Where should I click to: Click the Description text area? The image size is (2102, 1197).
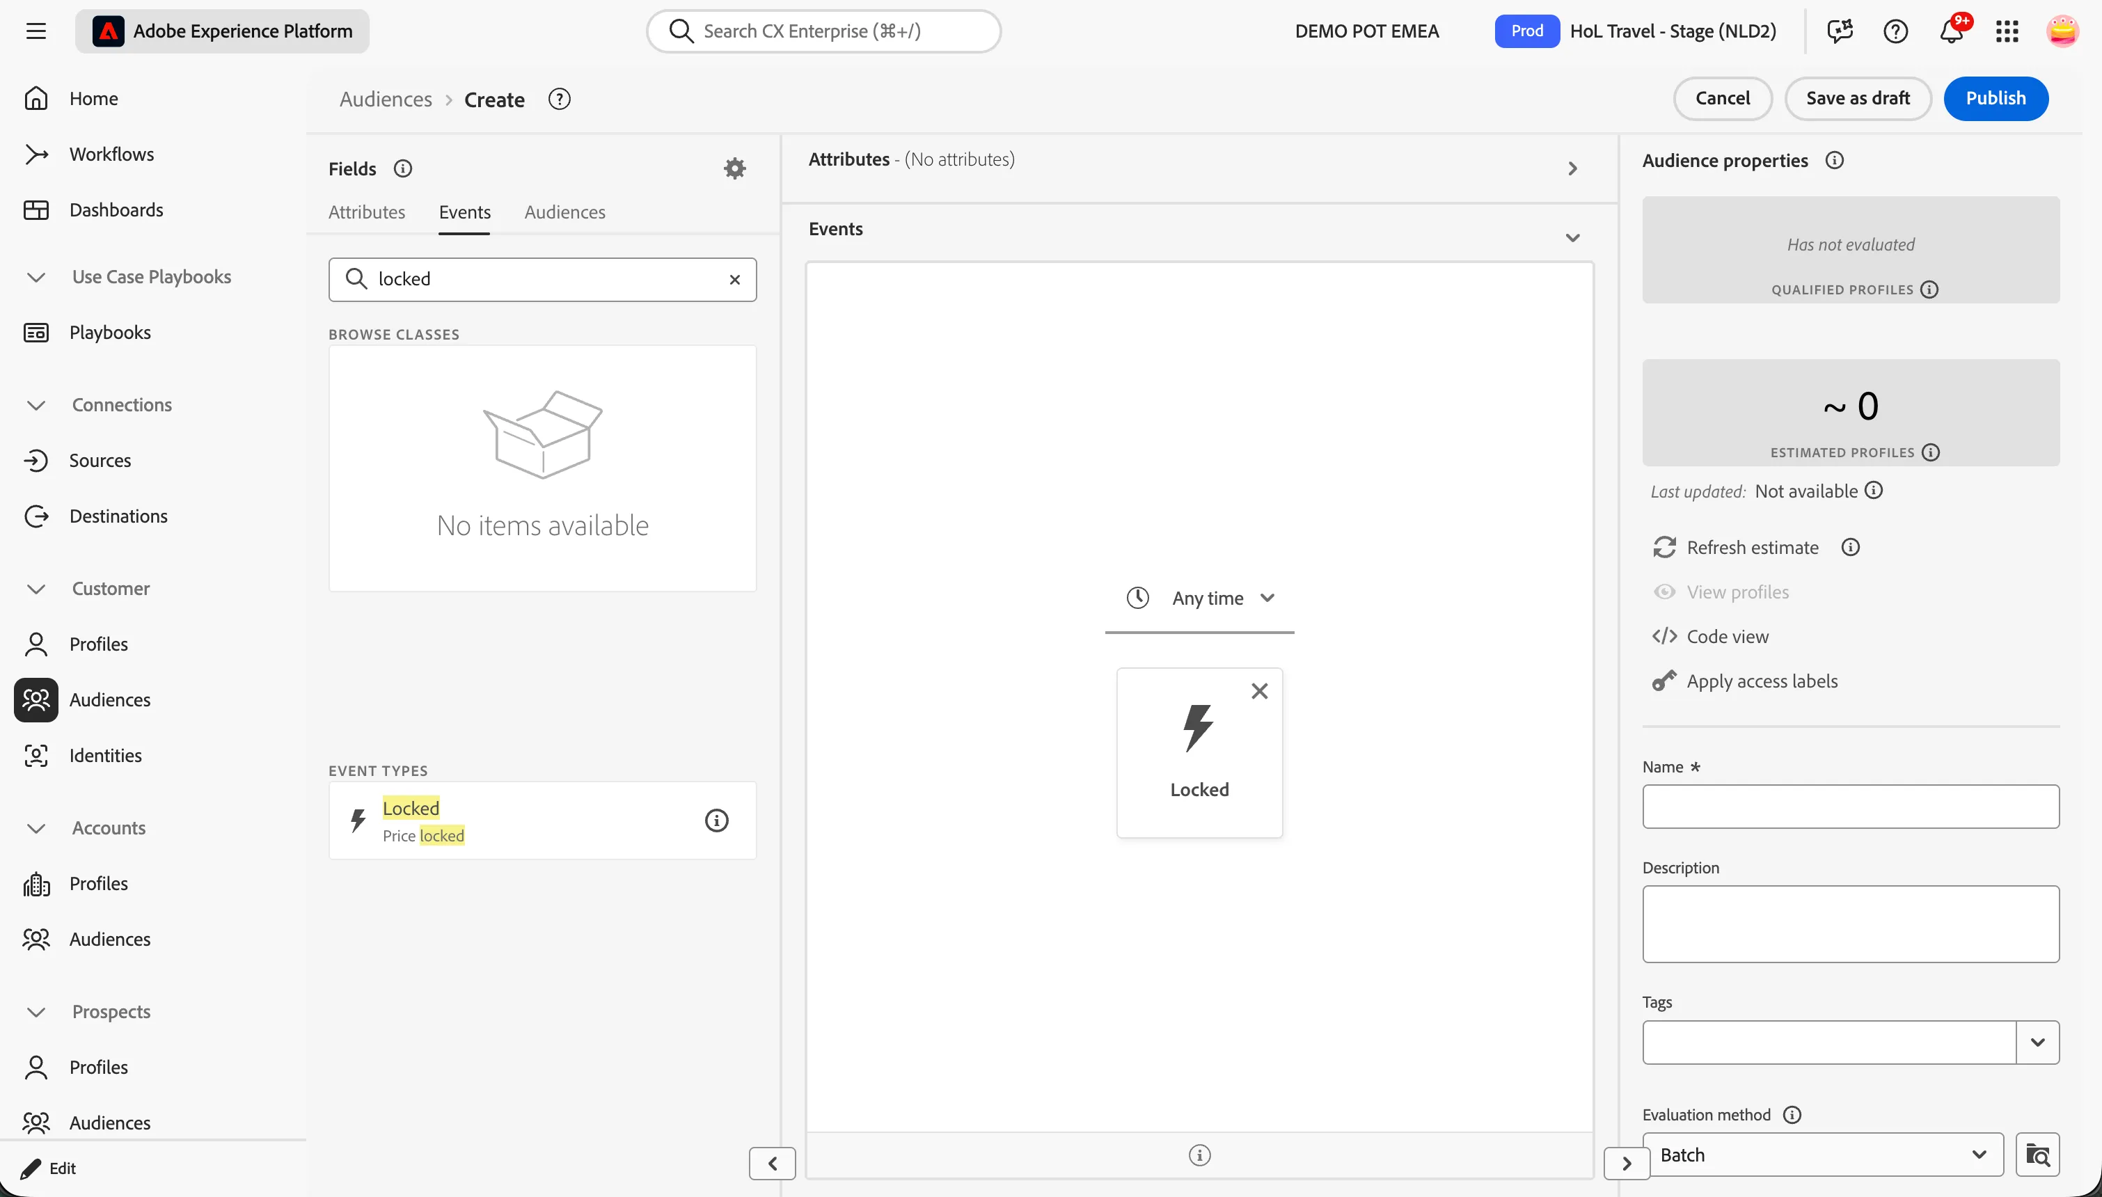(x=1851, y=924)
